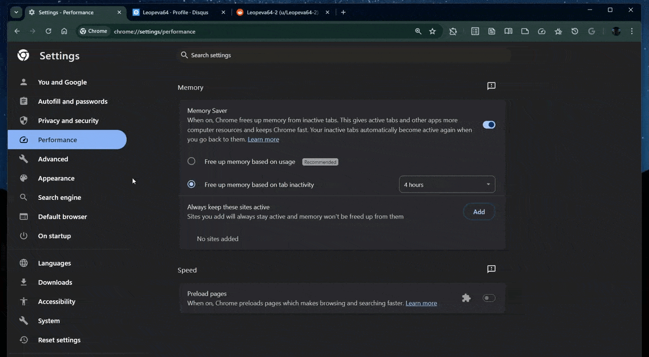The image size is (649, 357).
Task: Send feedback for the Memory section
Action: (x=491, y=86)
